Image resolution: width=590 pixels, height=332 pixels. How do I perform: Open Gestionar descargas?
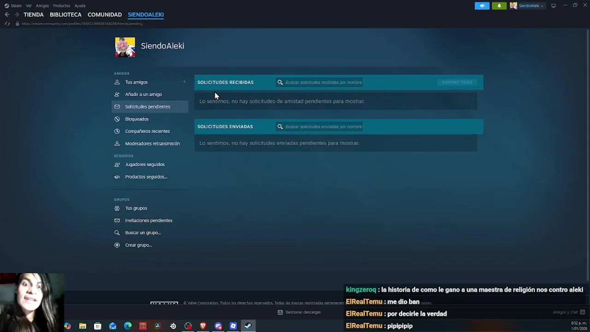[299, 312]
